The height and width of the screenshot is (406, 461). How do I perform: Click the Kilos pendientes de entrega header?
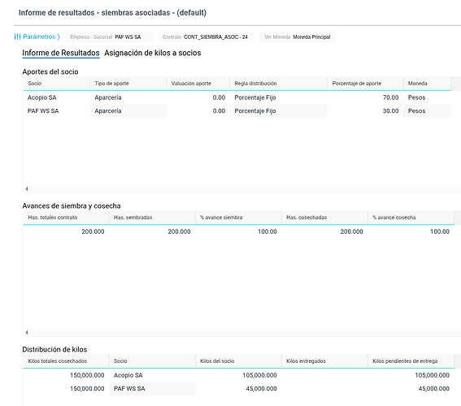pos(411,361)
